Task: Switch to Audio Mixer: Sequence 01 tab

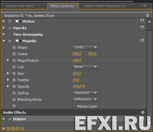Action: (x=105, y=6)
